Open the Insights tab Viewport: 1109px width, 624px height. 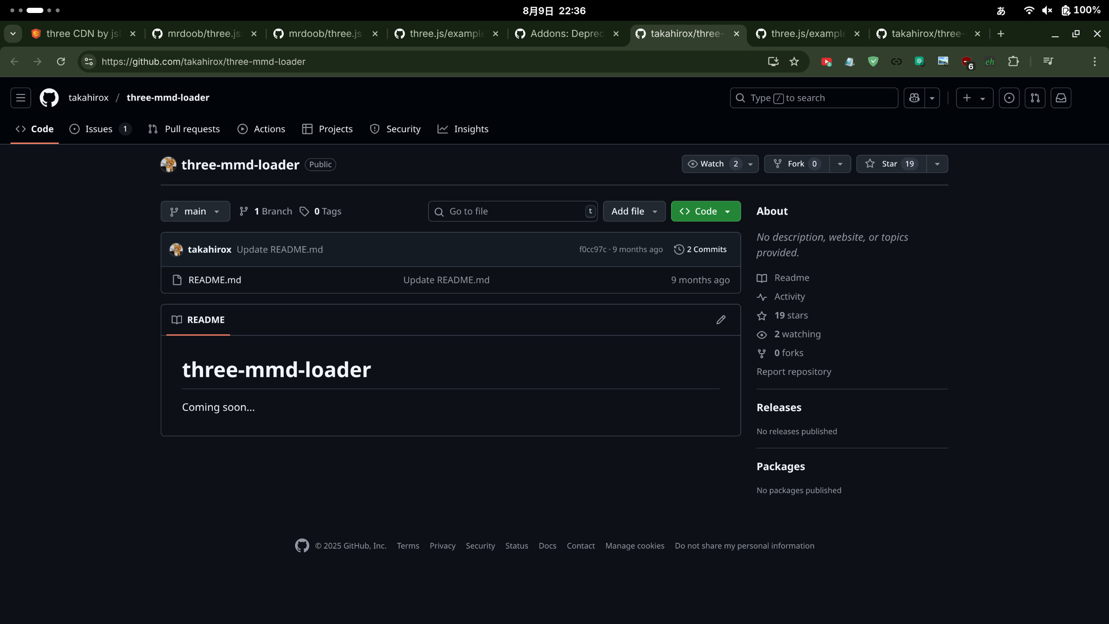tap(463, 129)
